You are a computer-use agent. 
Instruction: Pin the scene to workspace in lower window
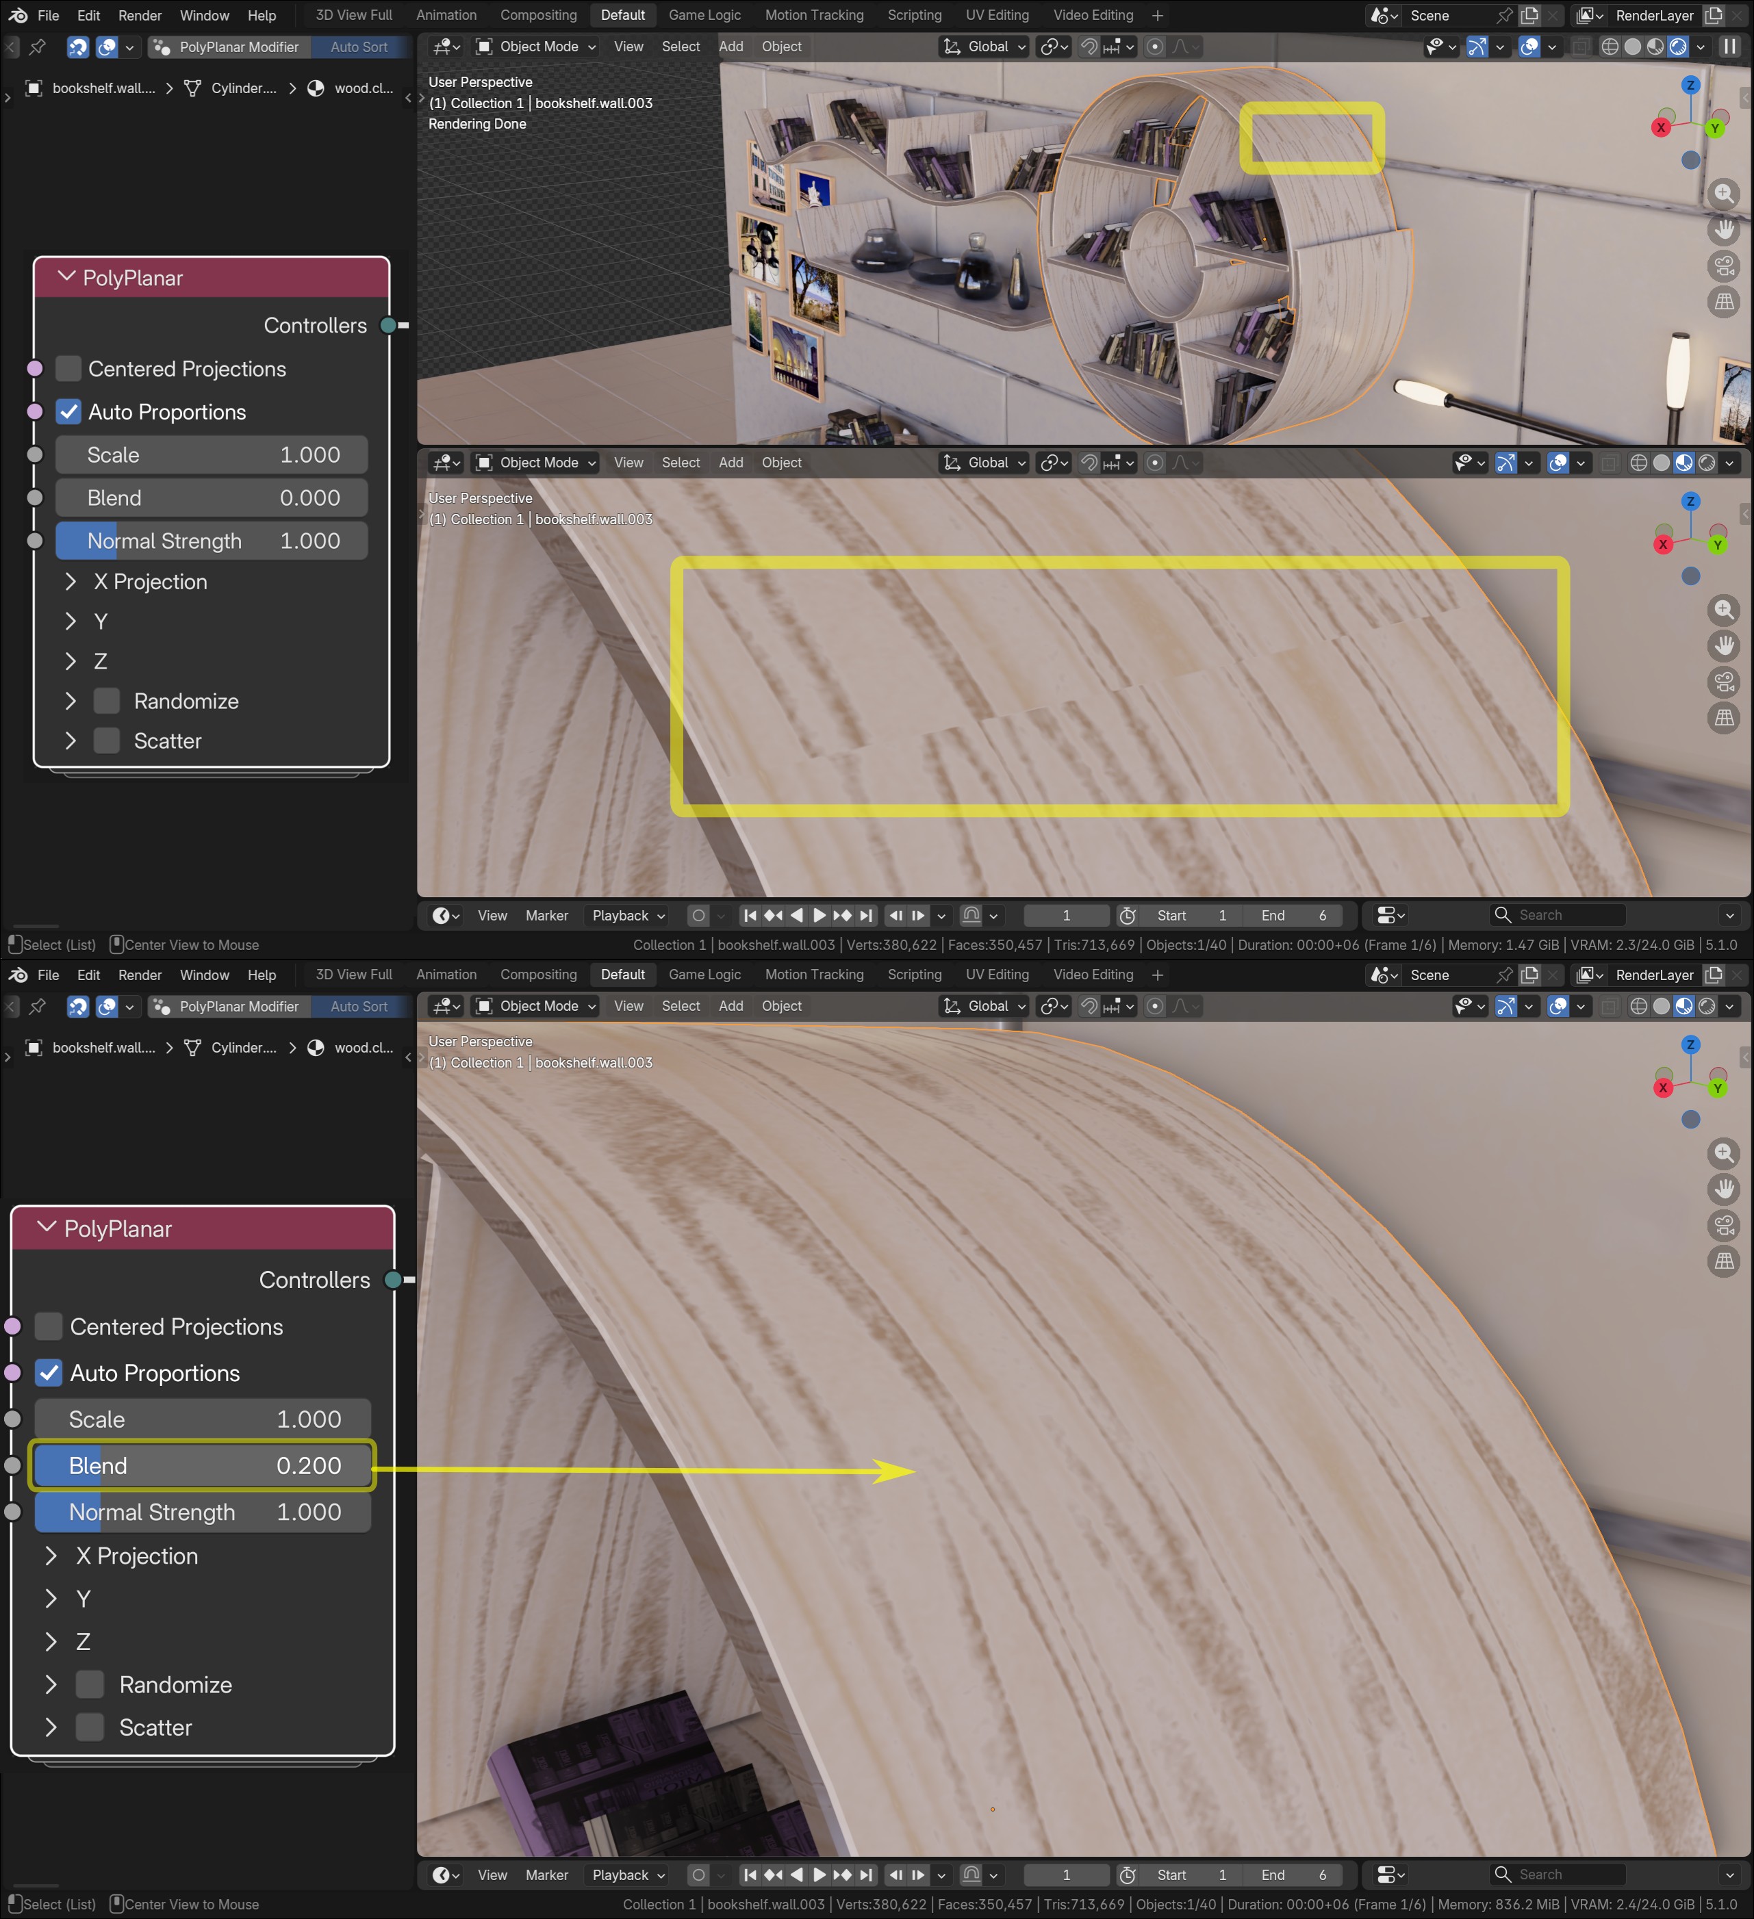1503,975
